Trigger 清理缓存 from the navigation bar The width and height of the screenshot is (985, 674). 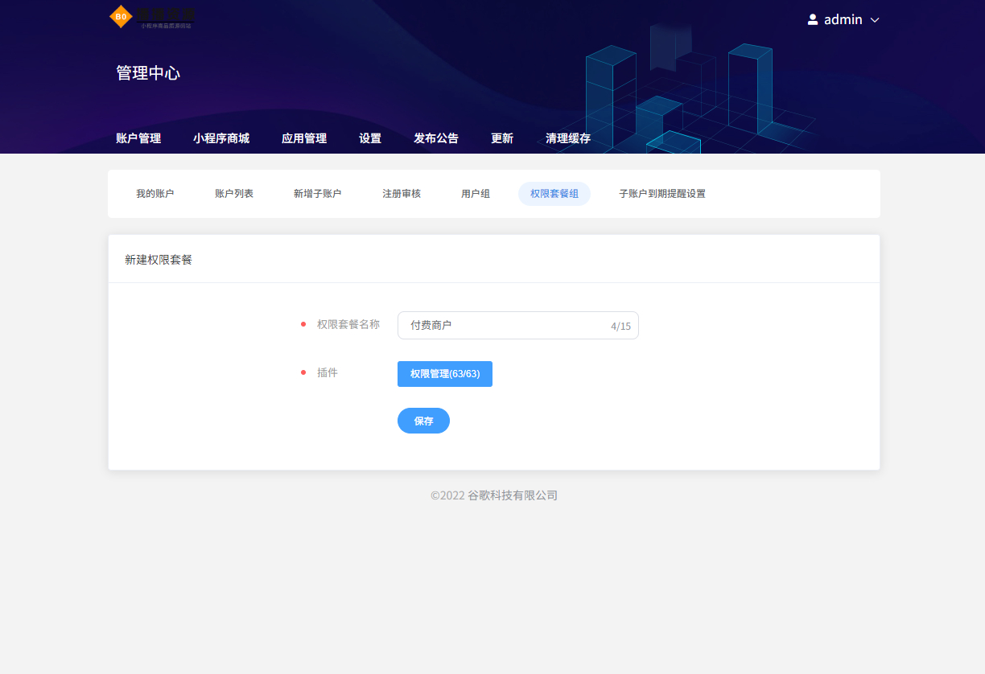(x=567, y=138)
